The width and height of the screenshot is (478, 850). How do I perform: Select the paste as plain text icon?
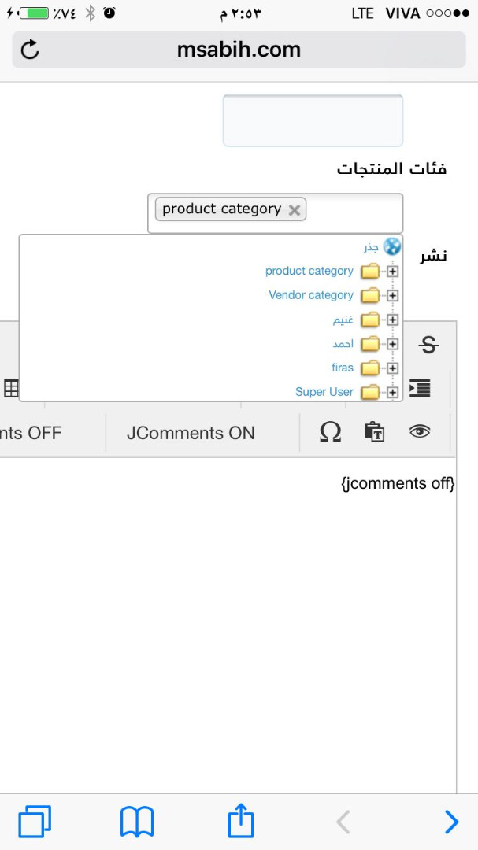pyautogui.click(x=374, y=432)
